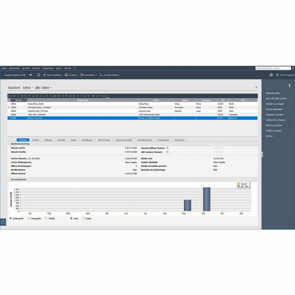Click help icon beside Umsatz/Offene Posten
Viewport: 295px width, 295px height.
click(x=168, y=148)
